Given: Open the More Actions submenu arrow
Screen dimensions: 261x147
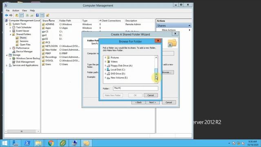Looking at the screenshot, I should (189, 30).
